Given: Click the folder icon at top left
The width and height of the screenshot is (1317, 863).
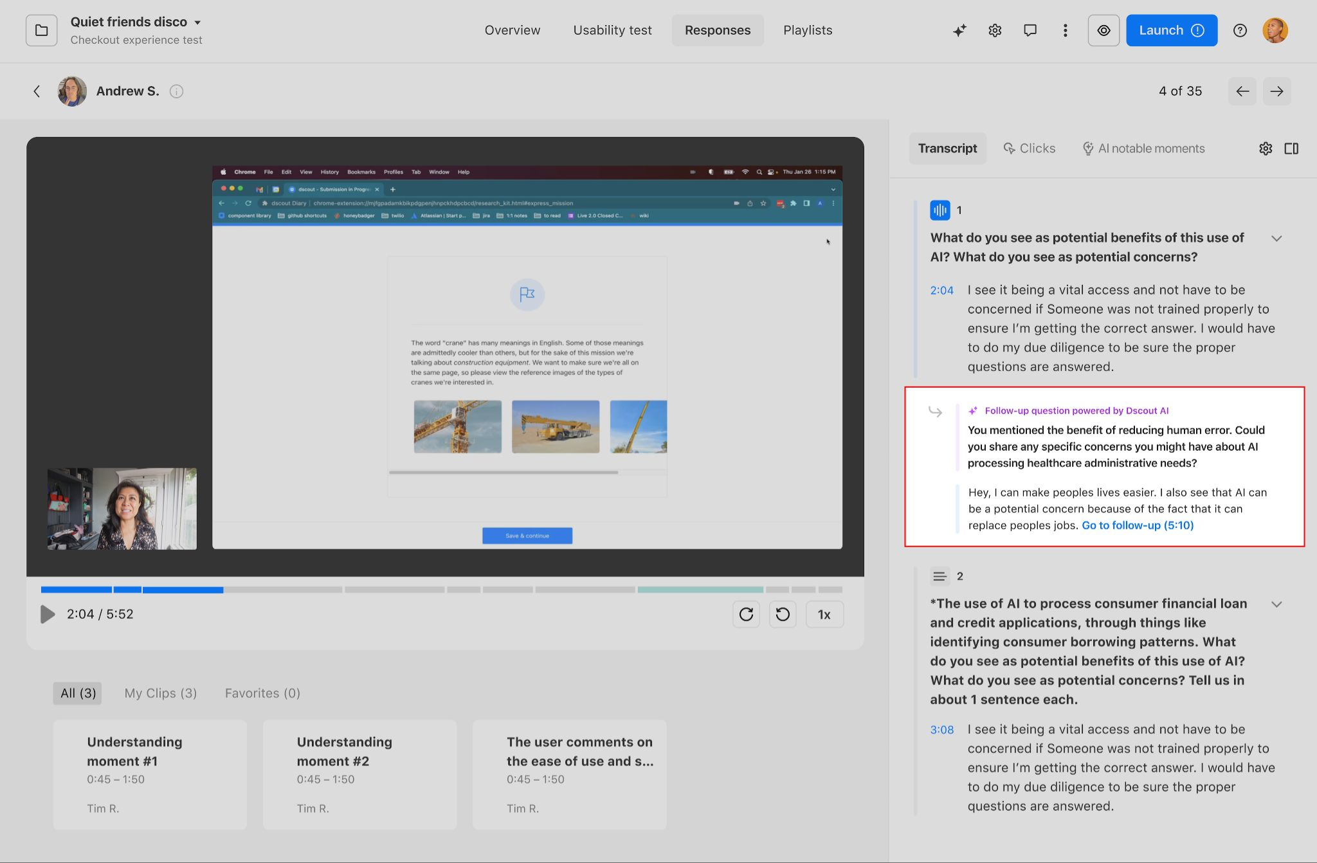Looking at the screenshot, I should click(42, 30).
